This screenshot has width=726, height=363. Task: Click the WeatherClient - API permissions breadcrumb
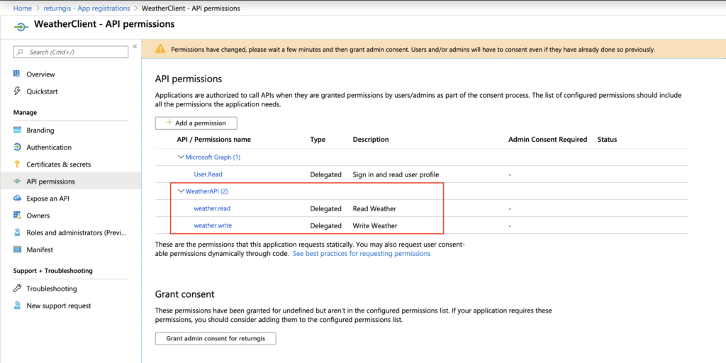(x=191, y=8)
